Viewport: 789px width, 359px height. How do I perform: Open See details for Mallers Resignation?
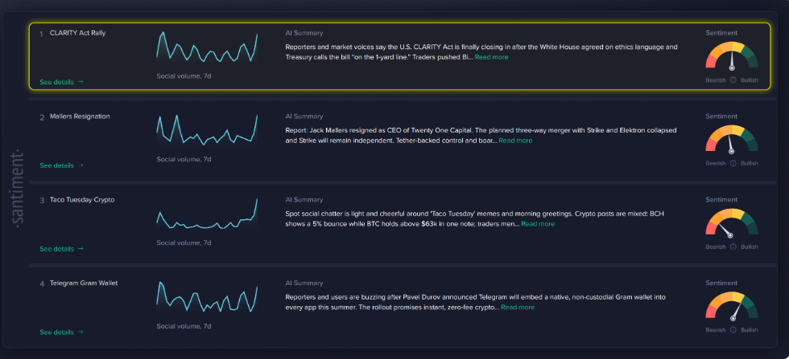click(61, 165)
